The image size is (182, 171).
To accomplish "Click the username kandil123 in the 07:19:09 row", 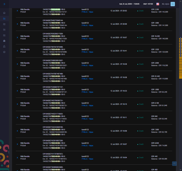I will tap(85, 130).
